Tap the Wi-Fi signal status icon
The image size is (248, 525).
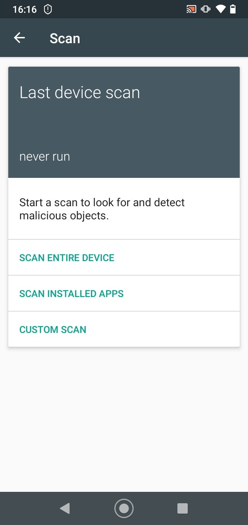[220, 9]
